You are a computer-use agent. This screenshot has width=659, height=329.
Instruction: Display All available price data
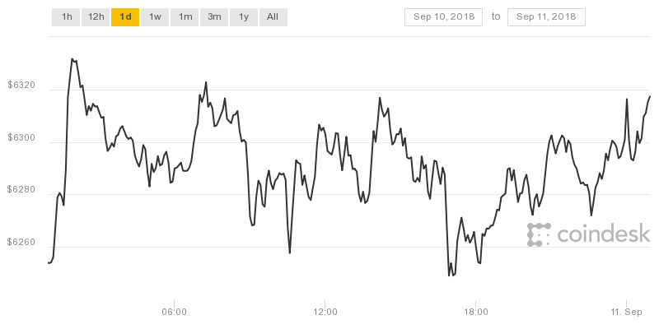click(x=273, y=17)
